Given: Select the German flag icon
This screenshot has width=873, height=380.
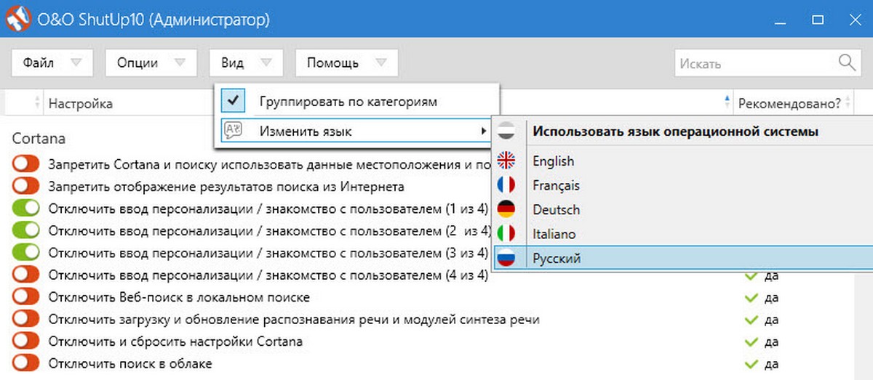Looking at the screenshot, I should (506, 209).
